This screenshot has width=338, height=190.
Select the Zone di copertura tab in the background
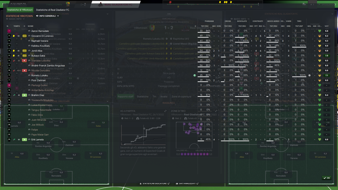181,97
